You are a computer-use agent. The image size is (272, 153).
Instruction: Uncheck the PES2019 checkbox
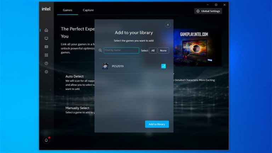click(163, 66)
